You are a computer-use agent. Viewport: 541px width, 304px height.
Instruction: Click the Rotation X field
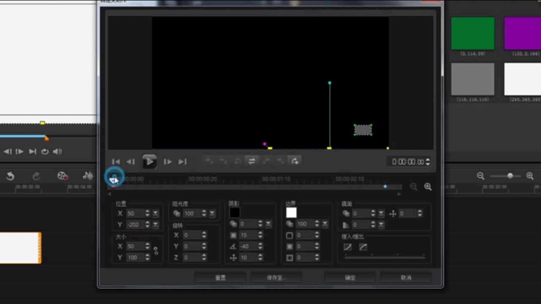click(x=191, y=235)
